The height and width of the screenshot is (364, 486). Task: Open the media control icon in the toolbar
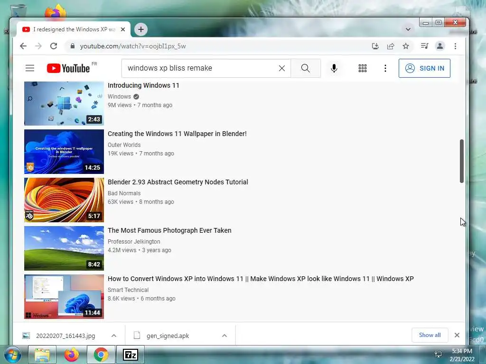pyautogui.click(x=424, y=46)
